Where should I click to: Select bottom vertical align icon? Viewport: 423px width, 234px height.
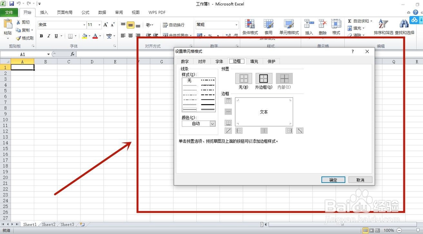pyautogui.click(x=138, y=25)
